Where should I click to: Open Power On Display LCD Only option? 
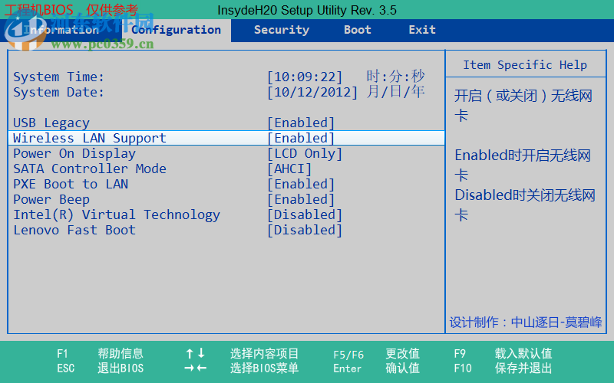(305, 154)
